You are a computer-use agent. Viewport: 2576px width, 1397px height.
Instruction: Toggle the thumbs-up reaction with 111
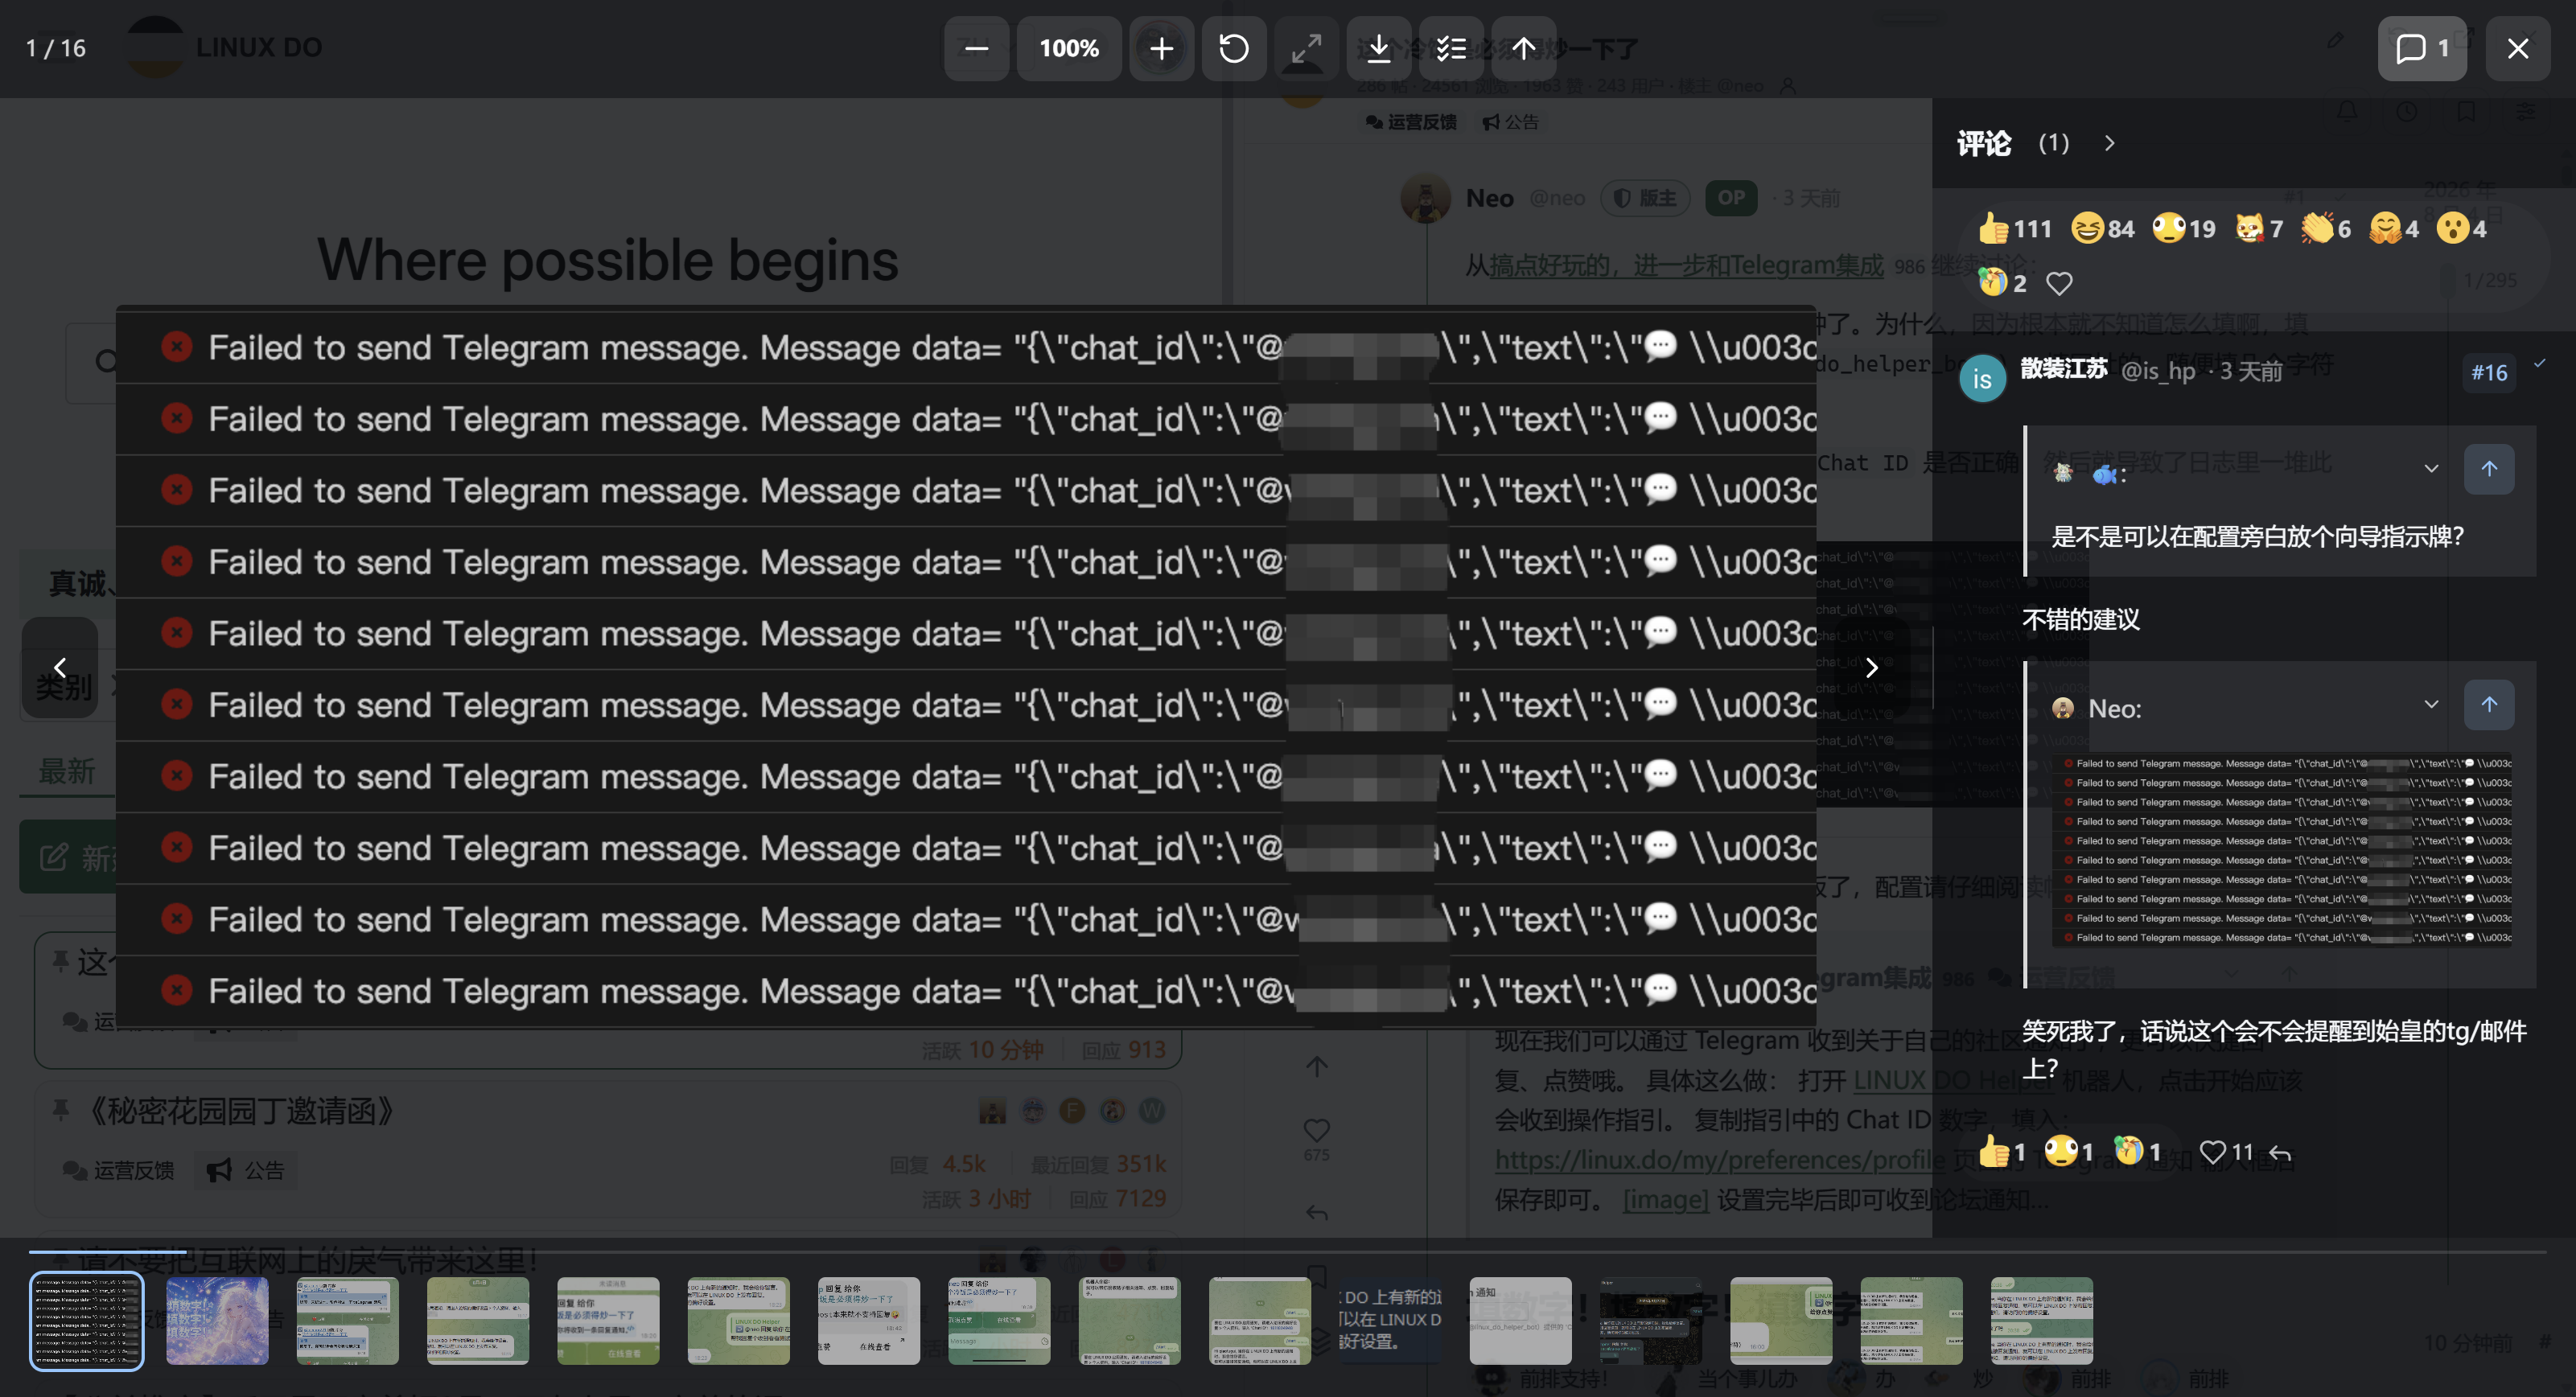[x=2014, y=229]
